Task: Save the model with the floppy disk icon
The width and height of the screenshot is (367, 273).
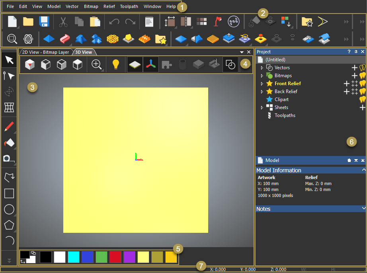Action: point(44,21)
